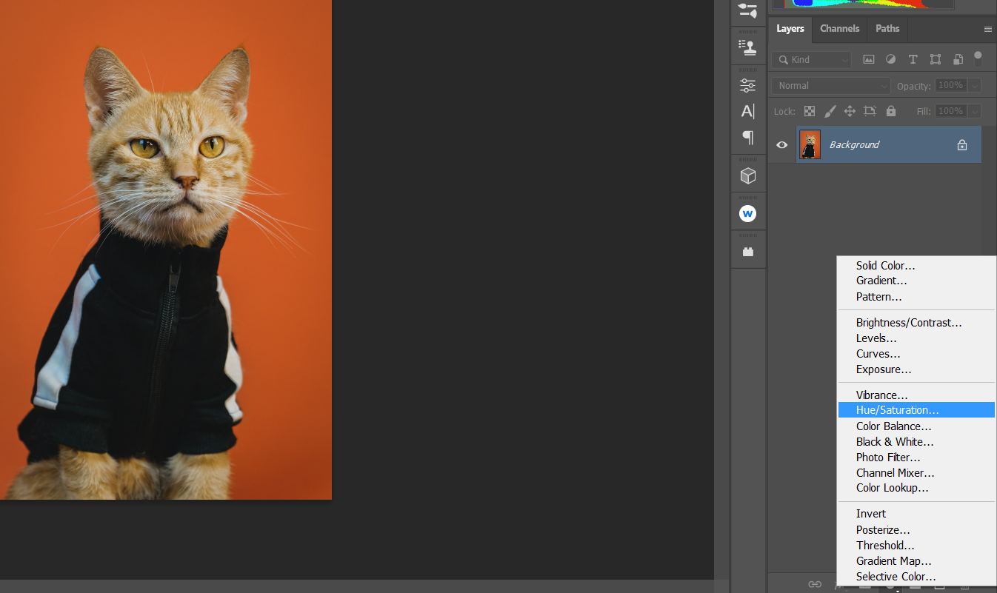Open the Kind filter type dropdown

[813, 59]
